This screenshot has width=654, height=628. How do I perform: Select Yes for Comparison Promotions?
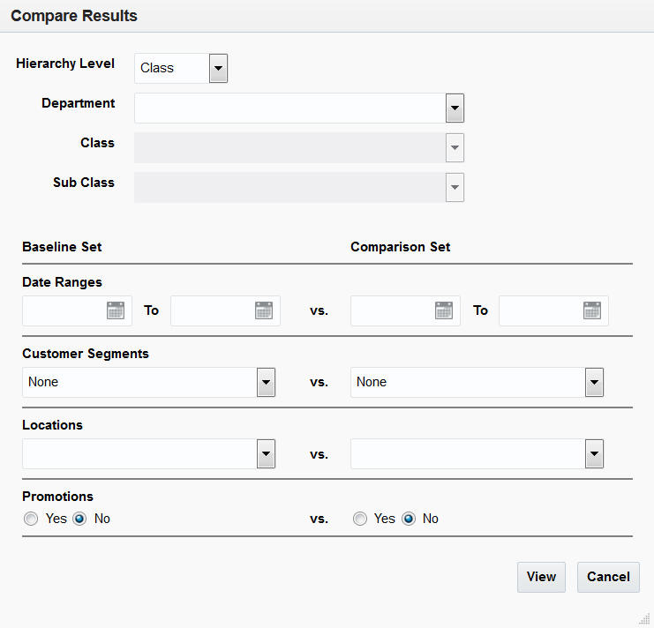pos(360,519)
